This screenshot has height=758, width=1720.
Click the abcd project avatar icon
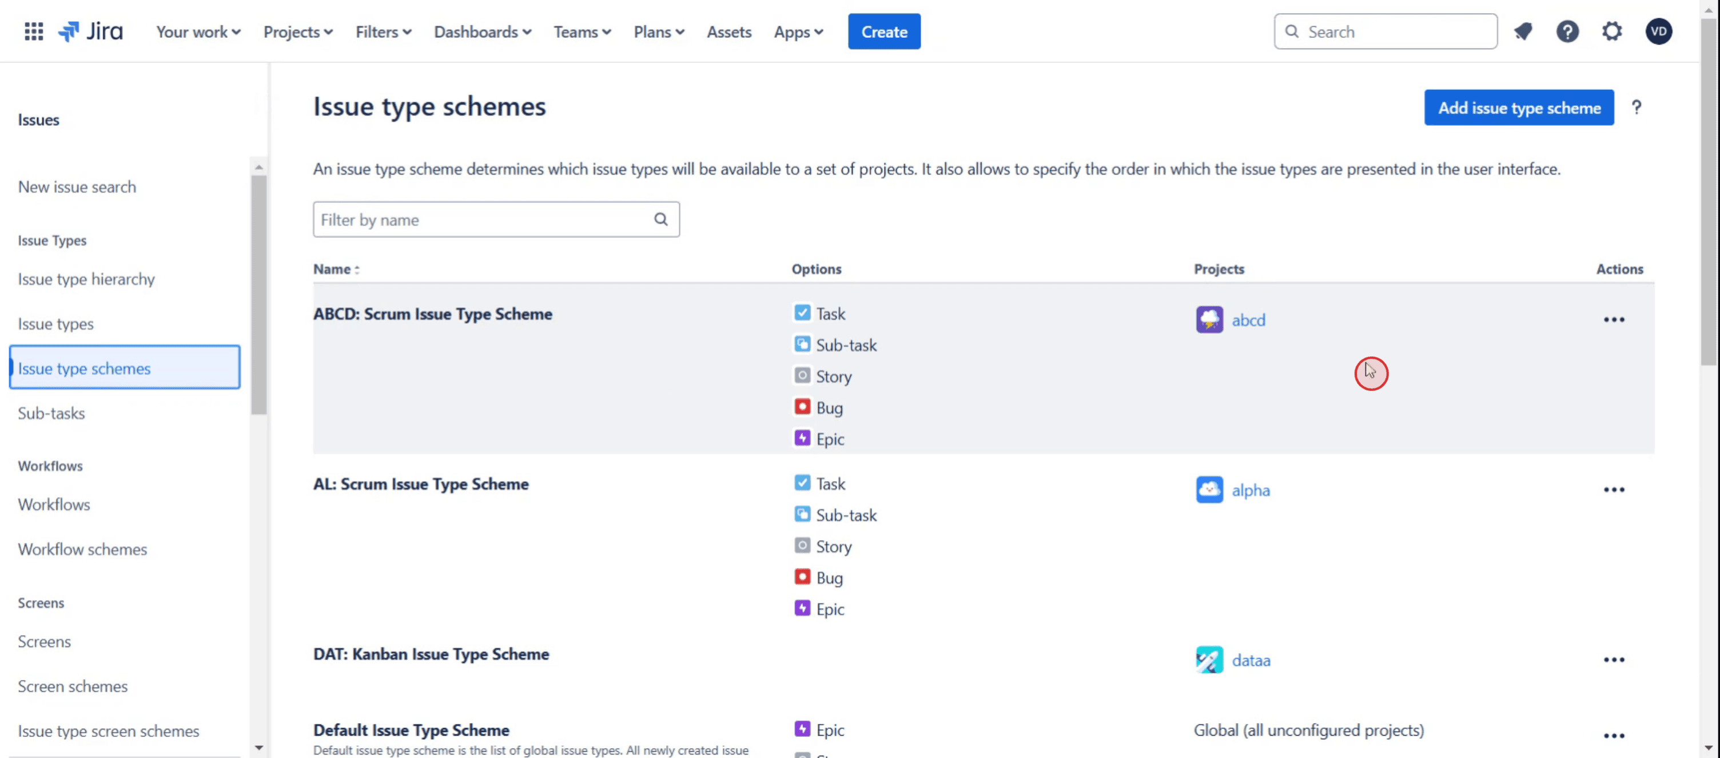coord(1209,320)
